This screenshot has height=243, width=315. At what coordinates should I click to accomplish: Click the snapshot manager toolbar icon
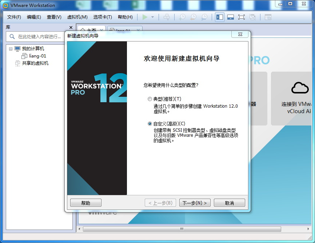click(204, 17)
